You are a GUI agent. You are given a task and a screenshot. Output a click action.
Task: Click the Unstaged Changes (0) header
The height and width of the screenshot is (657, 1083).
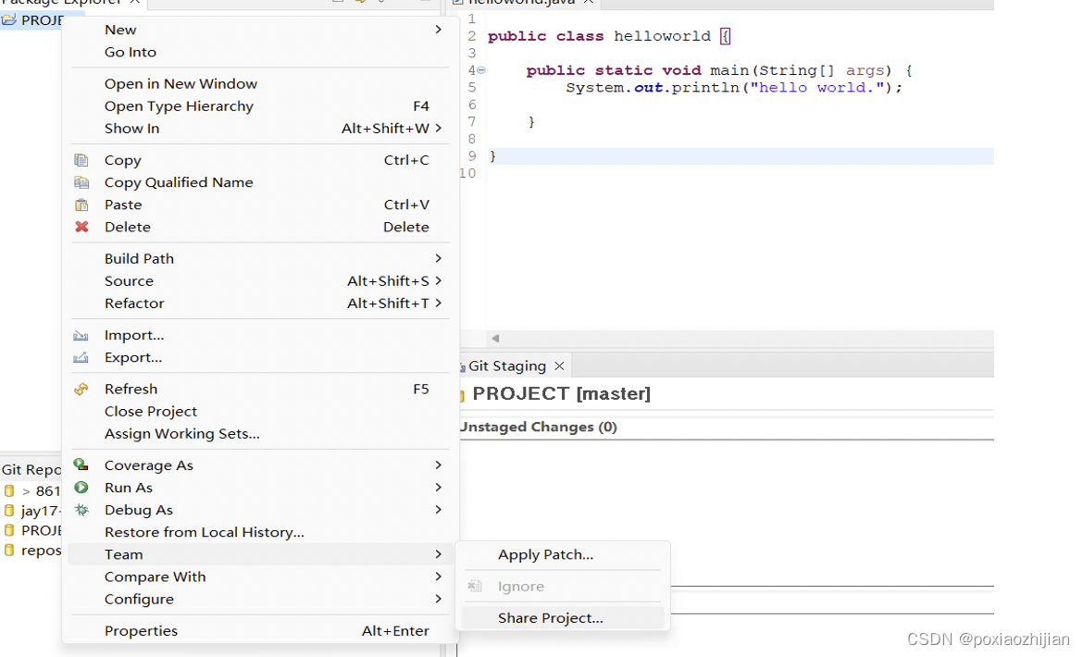click(539, 427)
